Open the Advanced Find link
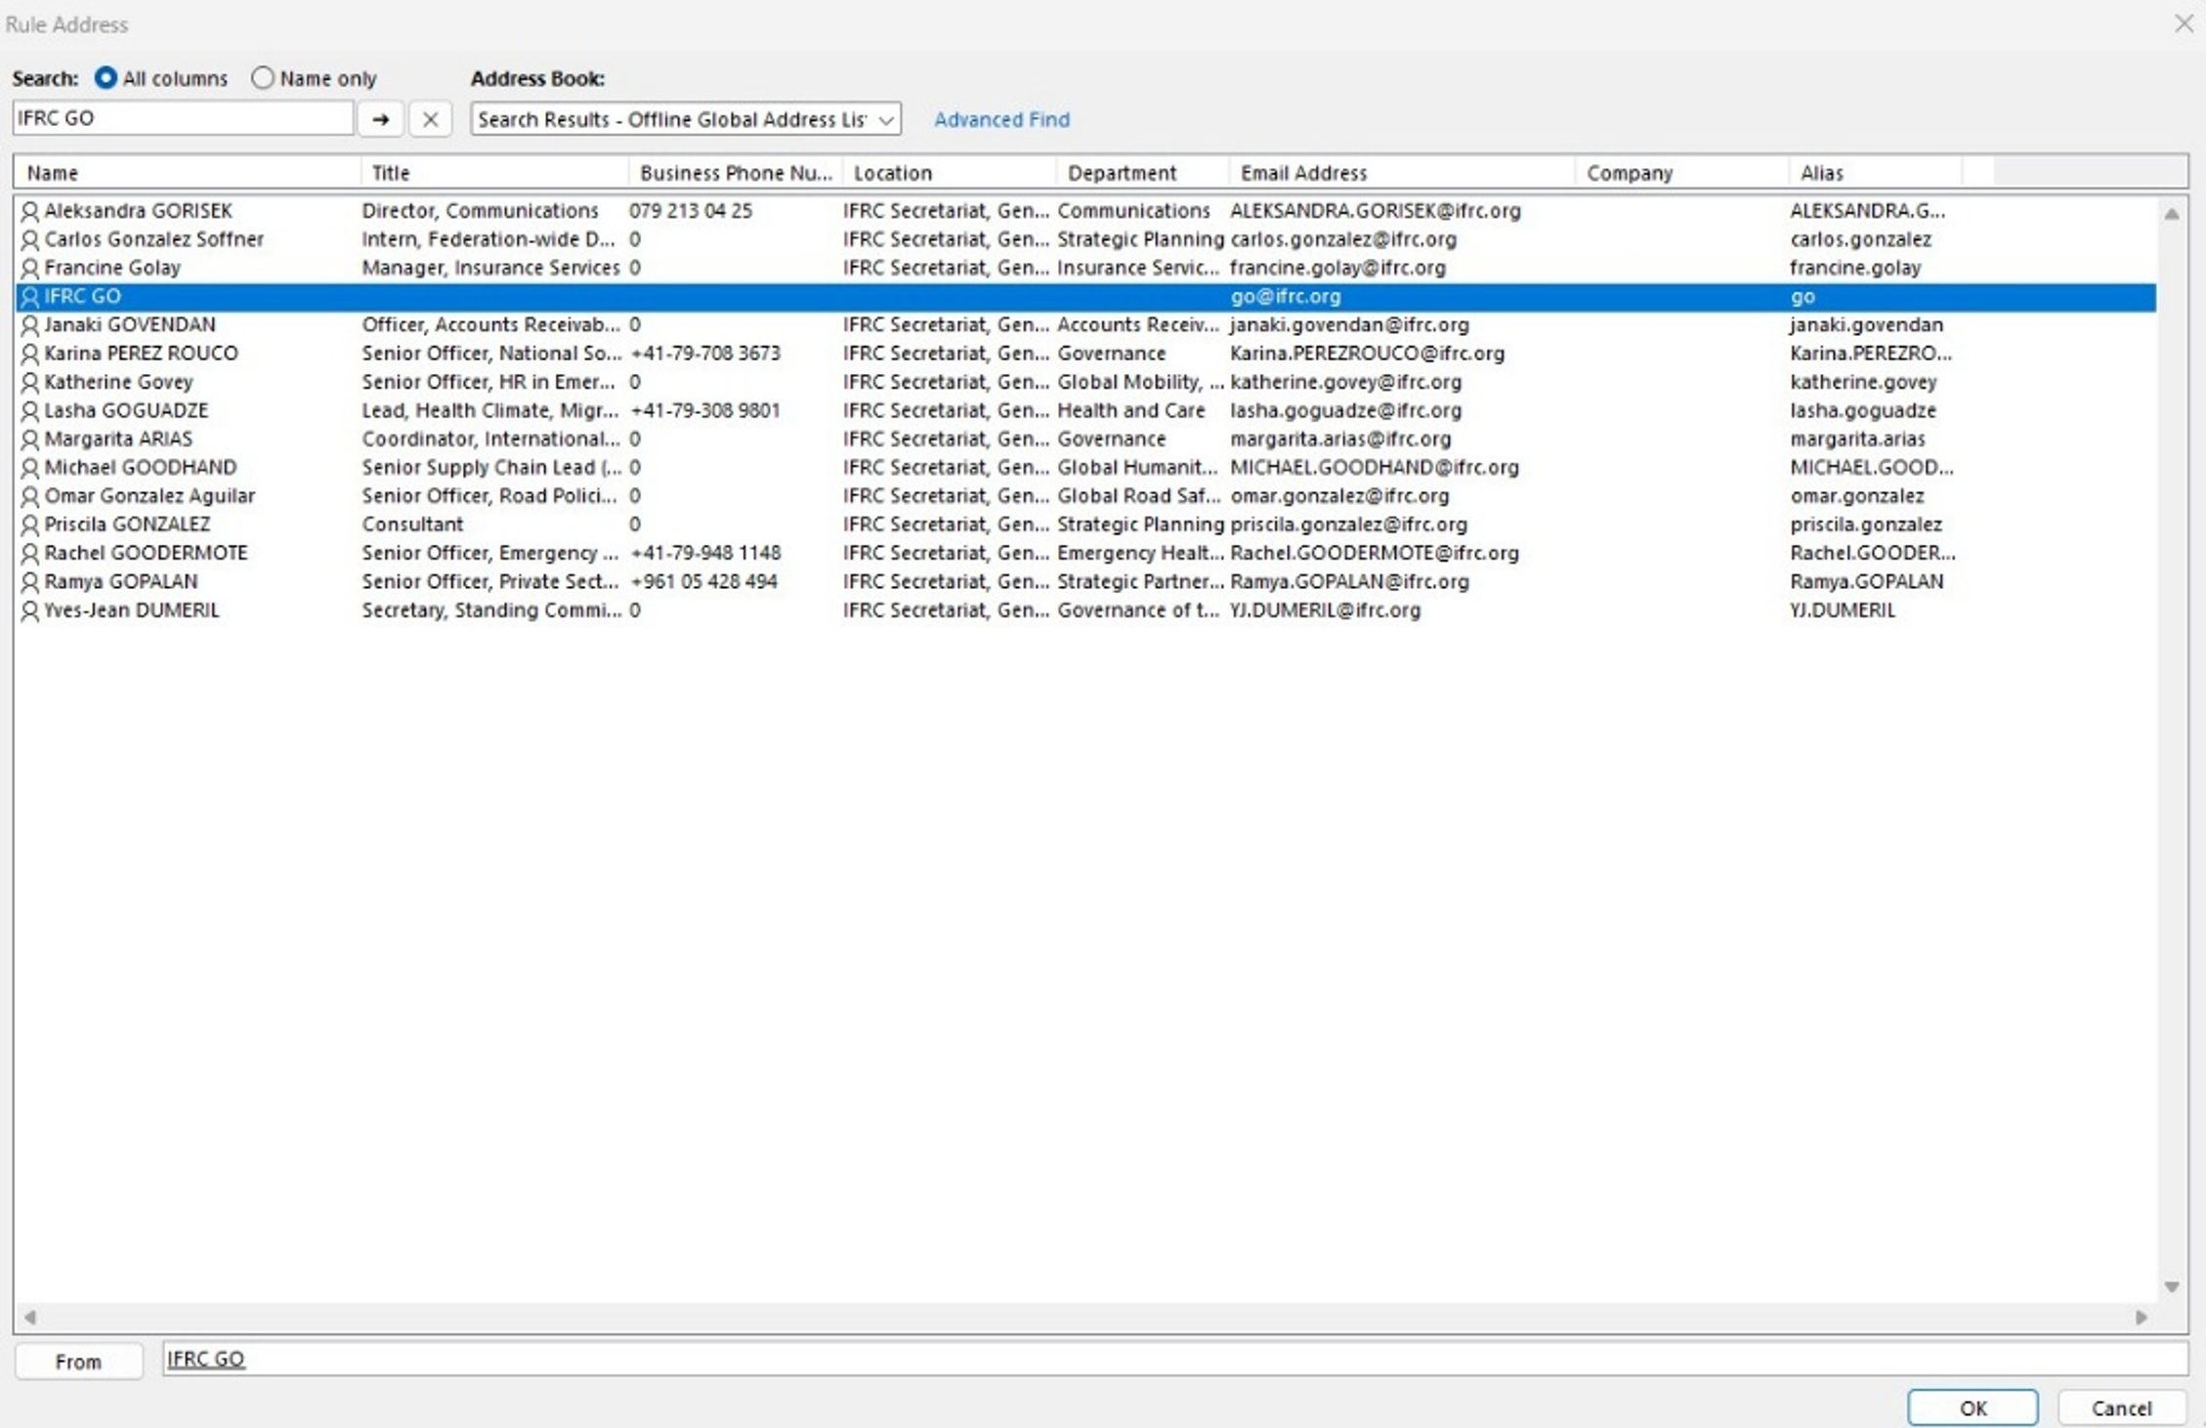Screen dimensions: 2206x1428 point(1001,119)
